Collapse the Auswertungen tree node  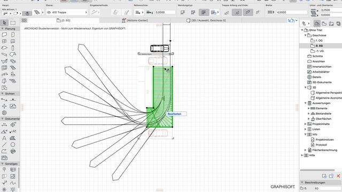pos(306,103)
